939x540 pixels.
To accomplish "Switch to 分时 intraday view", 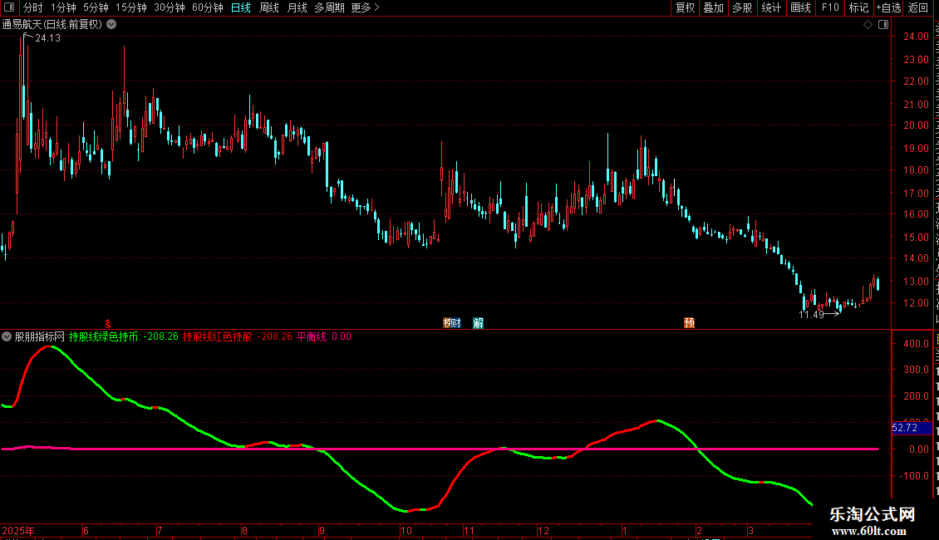I will [x=33, y=7].
